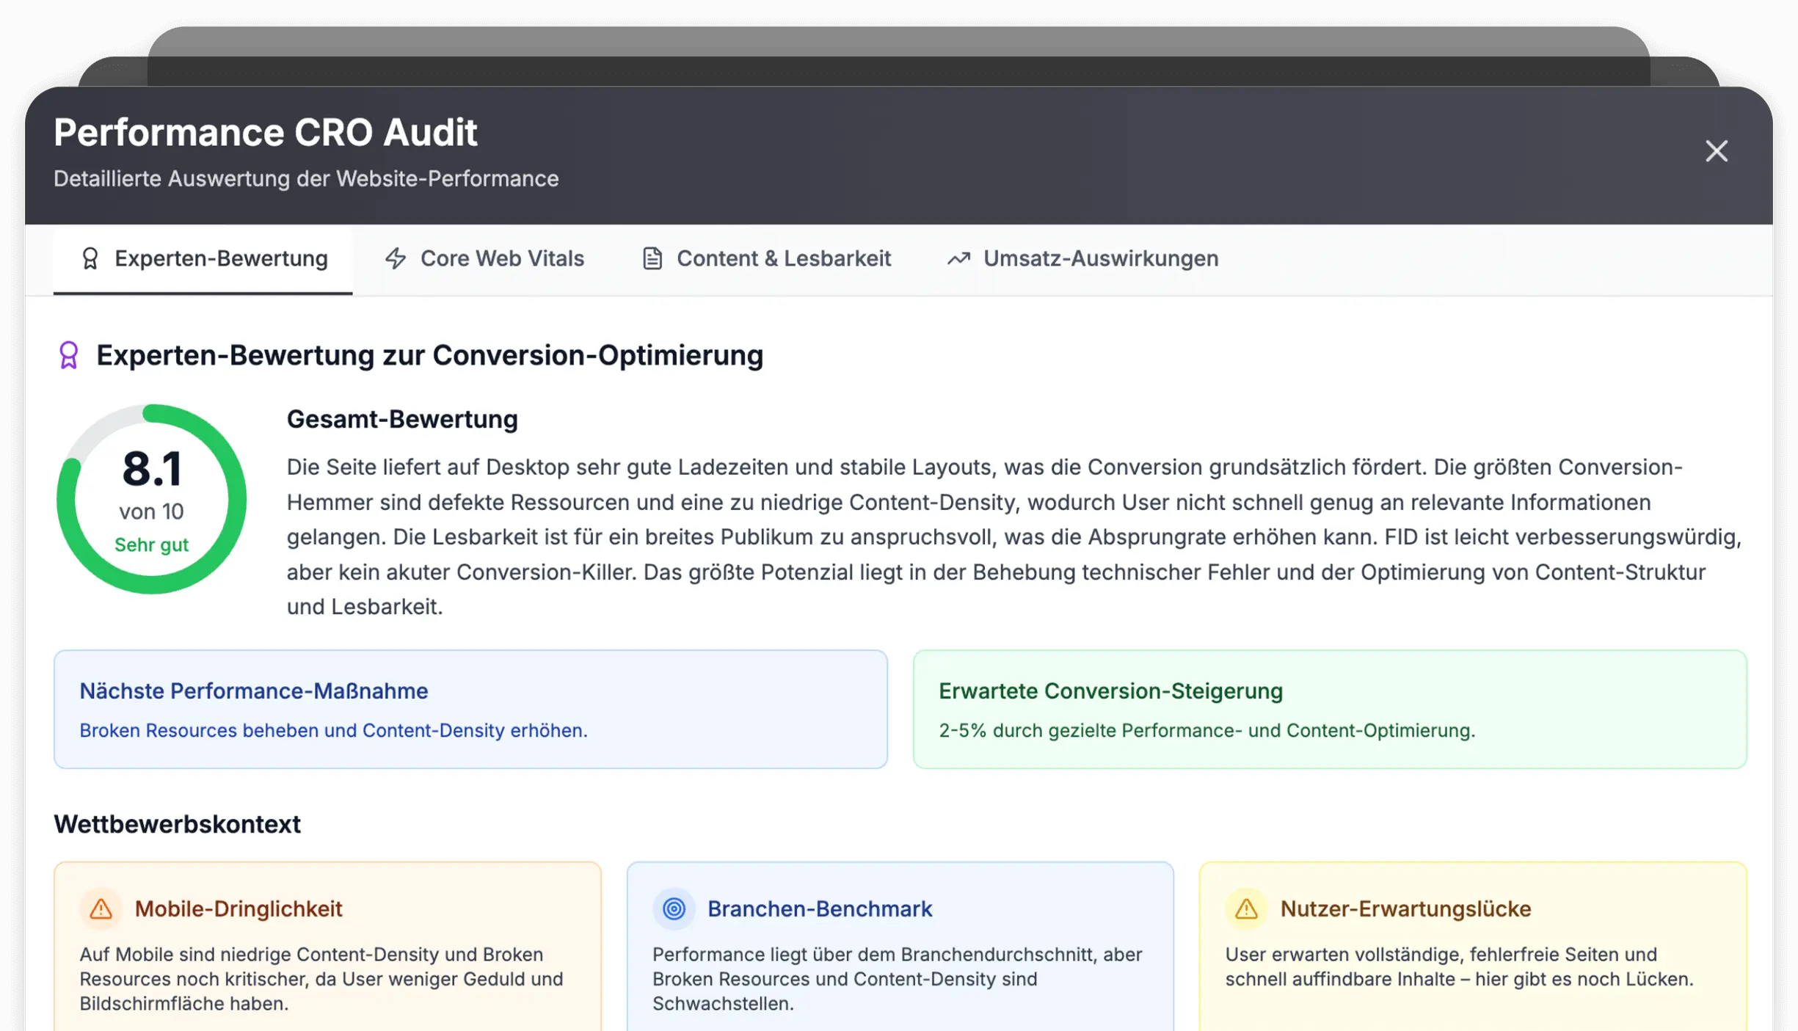Screen dimensions: 1798x1031
Task: Click the orange warning icon in Mobile-Dringlichkeit
Action: tap(101, 908)
